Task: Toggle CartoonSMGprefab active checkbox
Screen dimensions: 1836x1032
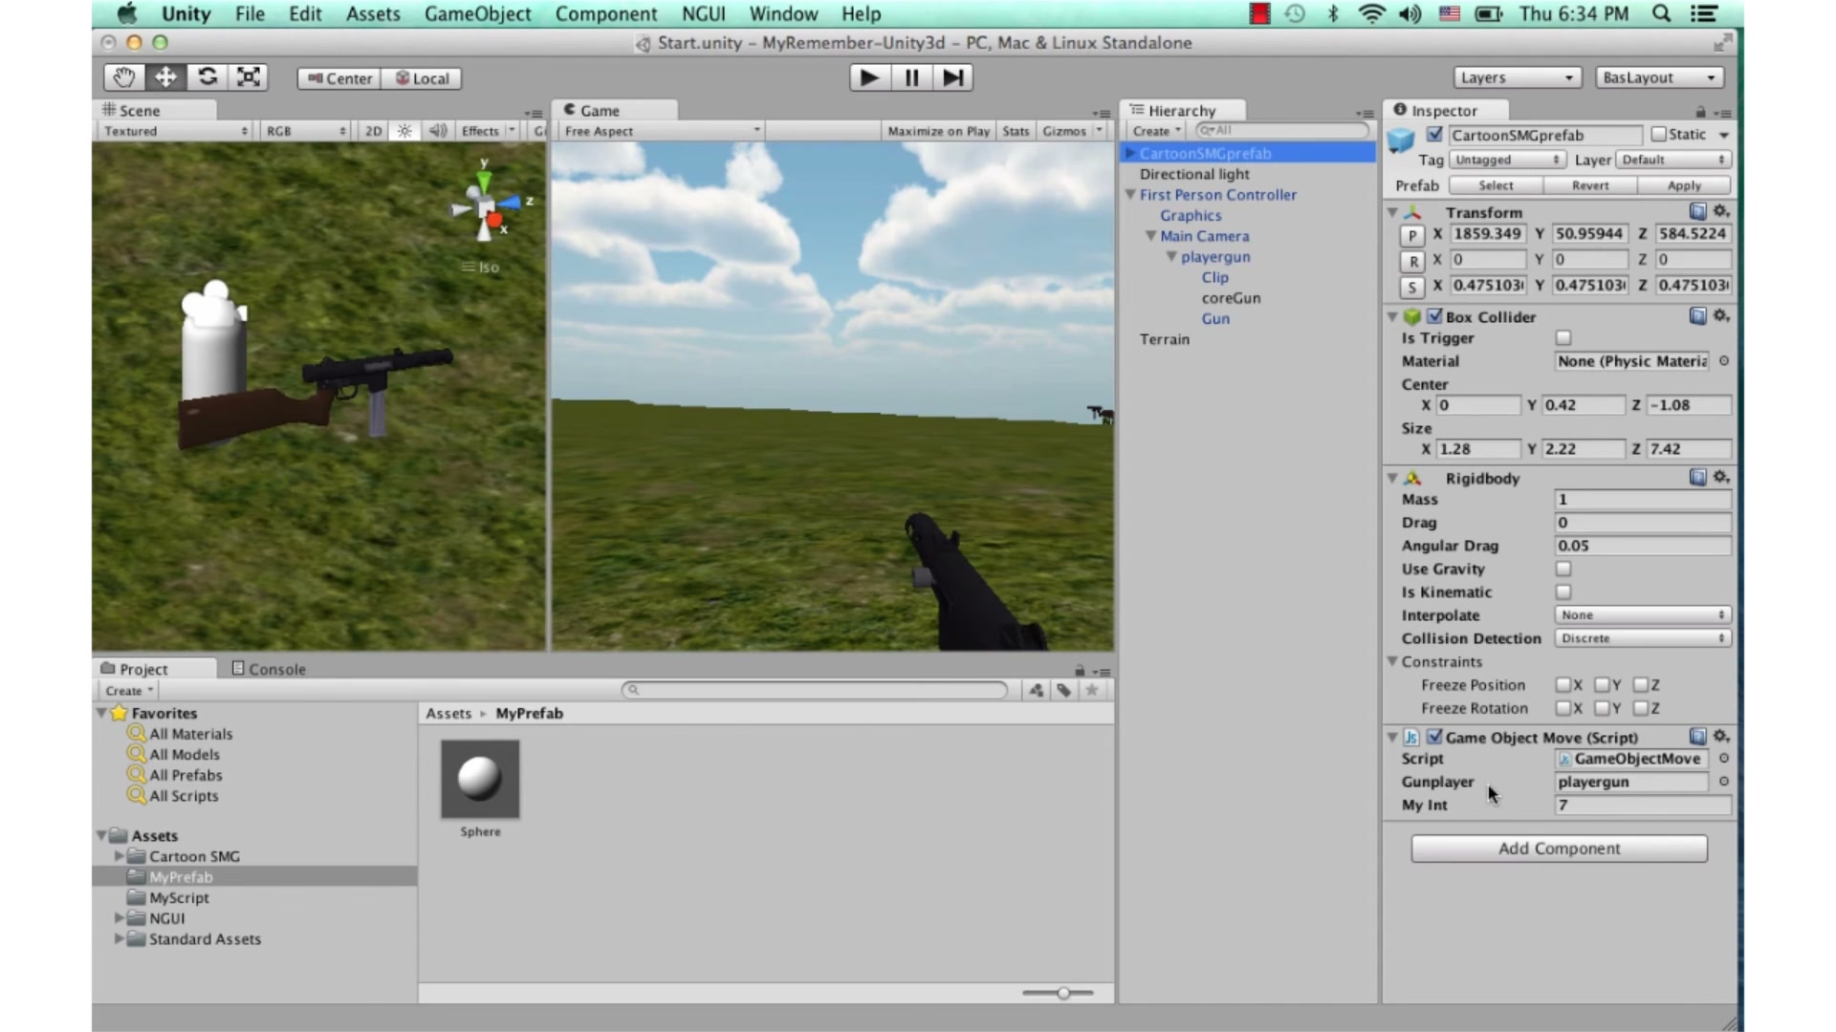Action: (1434, 134)
